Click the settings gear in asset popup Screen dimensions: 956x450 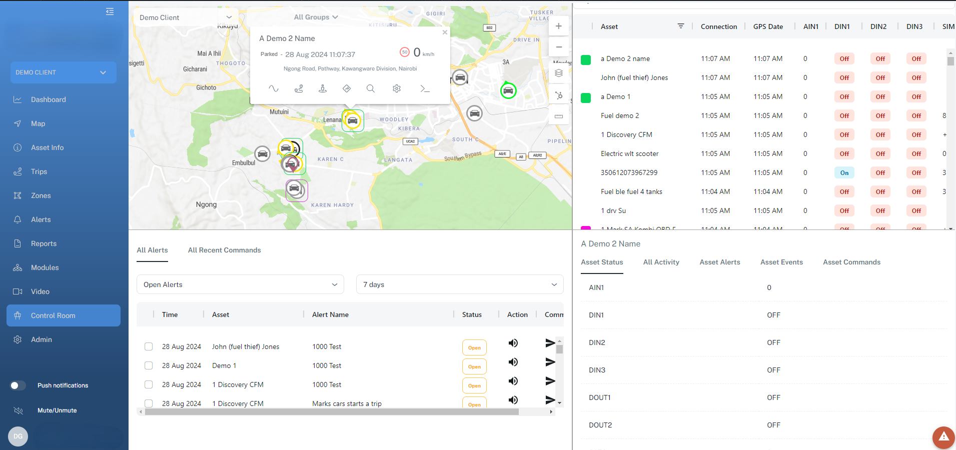[x=397, y=88]
